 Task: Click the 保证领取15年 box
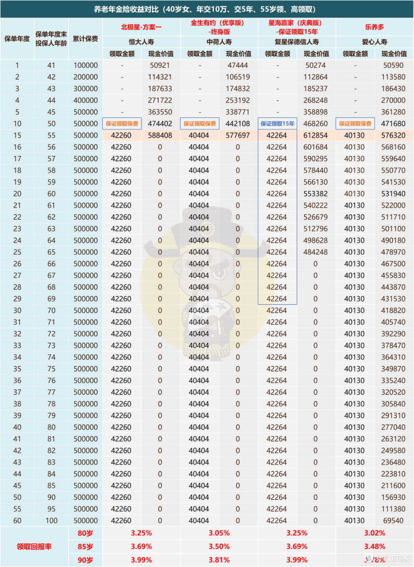[278, 124]
